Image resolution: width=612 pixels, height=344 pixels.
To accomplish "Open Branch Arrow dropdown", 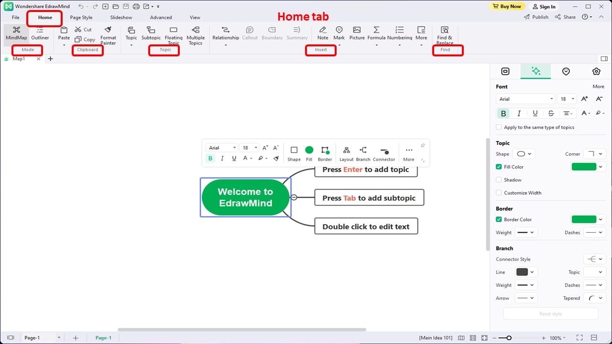I will 526,298.
